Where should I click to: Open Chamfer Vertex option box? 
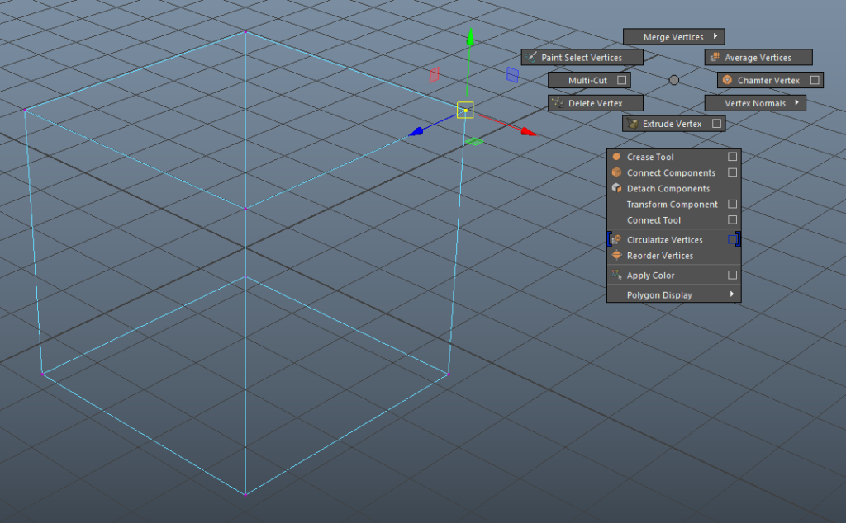pos(815,80)
